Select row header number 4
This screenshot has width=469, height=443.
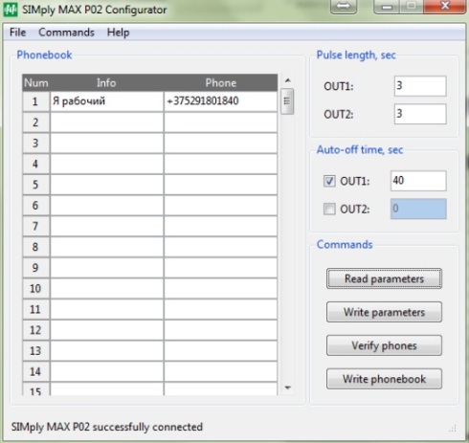click(36, 164)
